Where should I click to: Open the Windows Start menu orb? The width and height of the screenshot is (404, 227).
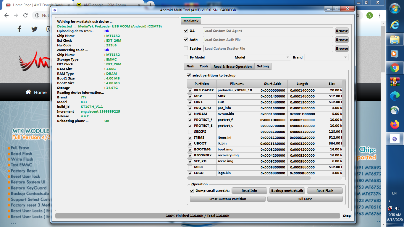tap(395, 9)
